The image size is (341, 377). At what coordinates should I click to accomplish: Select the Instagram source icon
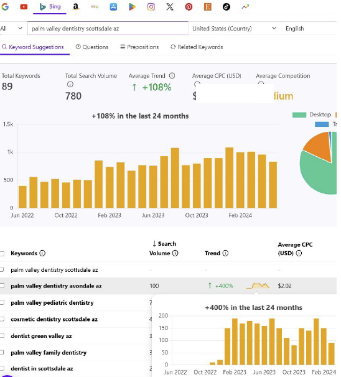151,7
